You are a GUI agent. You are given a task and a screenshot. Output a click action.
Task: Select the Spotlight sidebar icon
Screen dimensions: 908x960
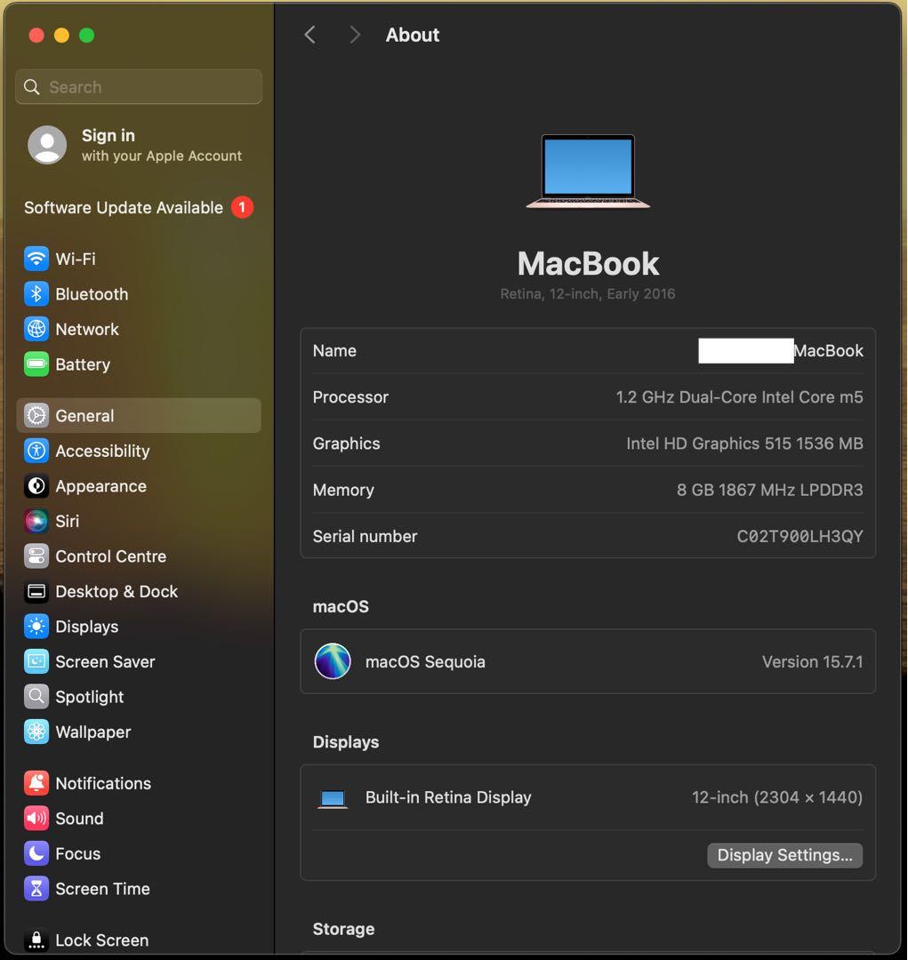36,697
